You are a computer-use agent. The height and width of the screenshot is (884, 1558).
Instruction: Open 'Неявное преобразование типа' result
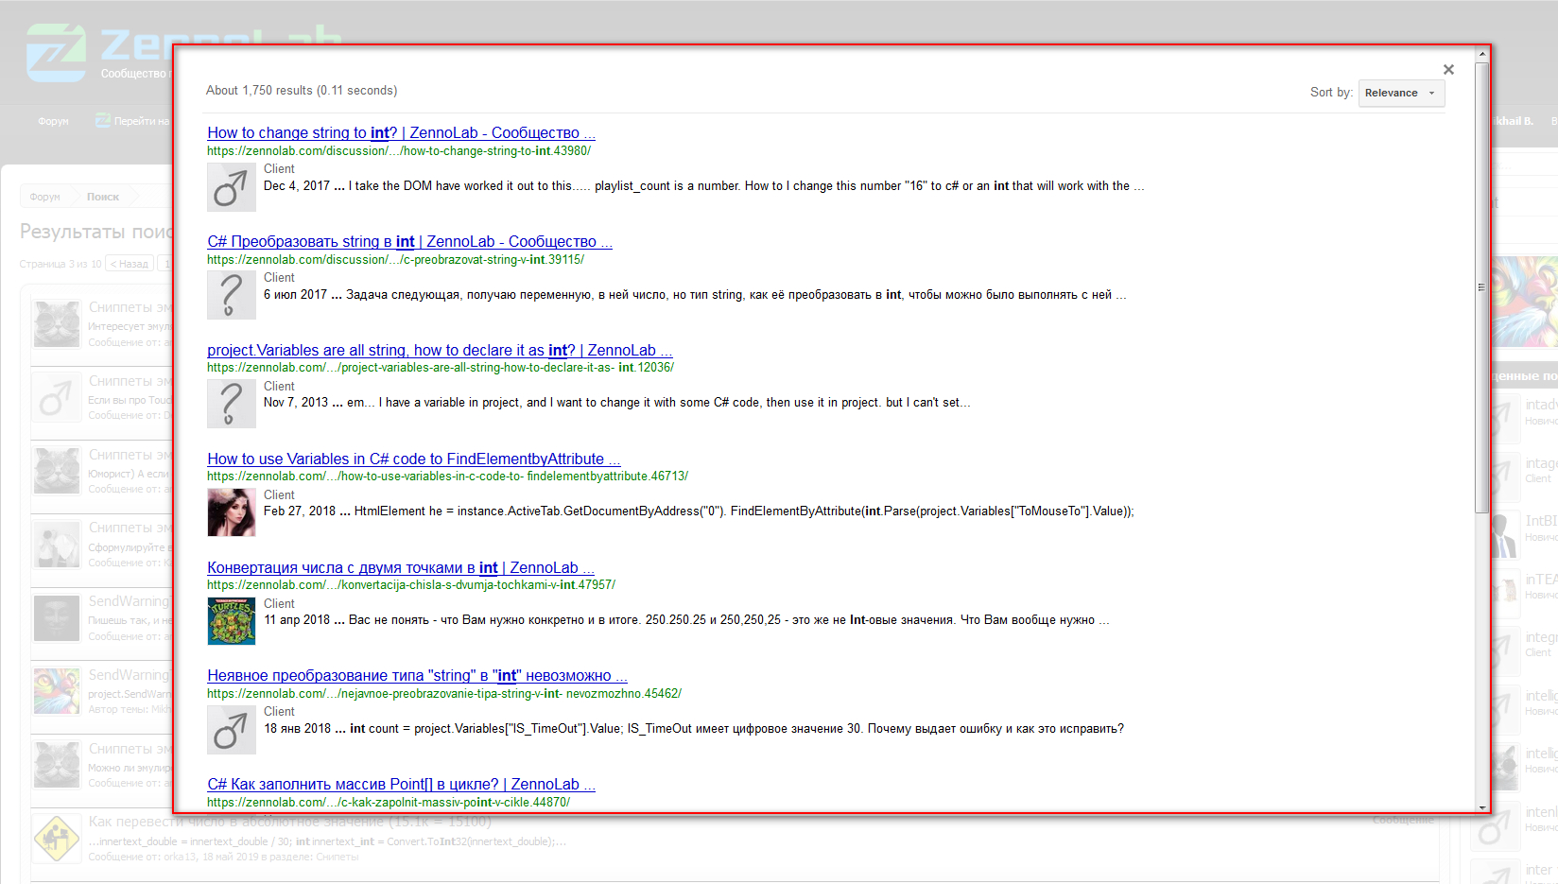[x=417, y=676]
